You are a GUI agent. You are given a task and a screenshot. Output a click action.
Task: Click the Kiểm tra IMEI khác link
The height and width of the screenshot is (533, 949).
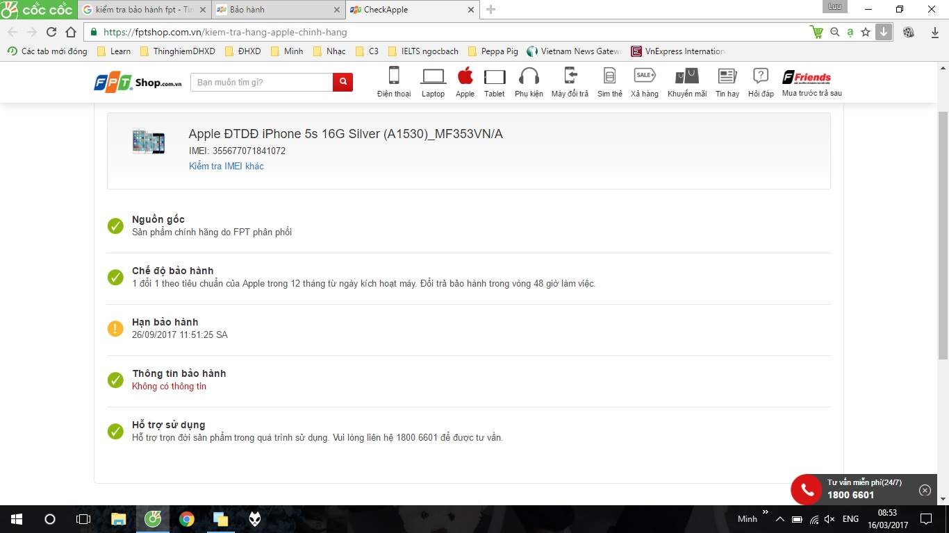tap(226, 166)
